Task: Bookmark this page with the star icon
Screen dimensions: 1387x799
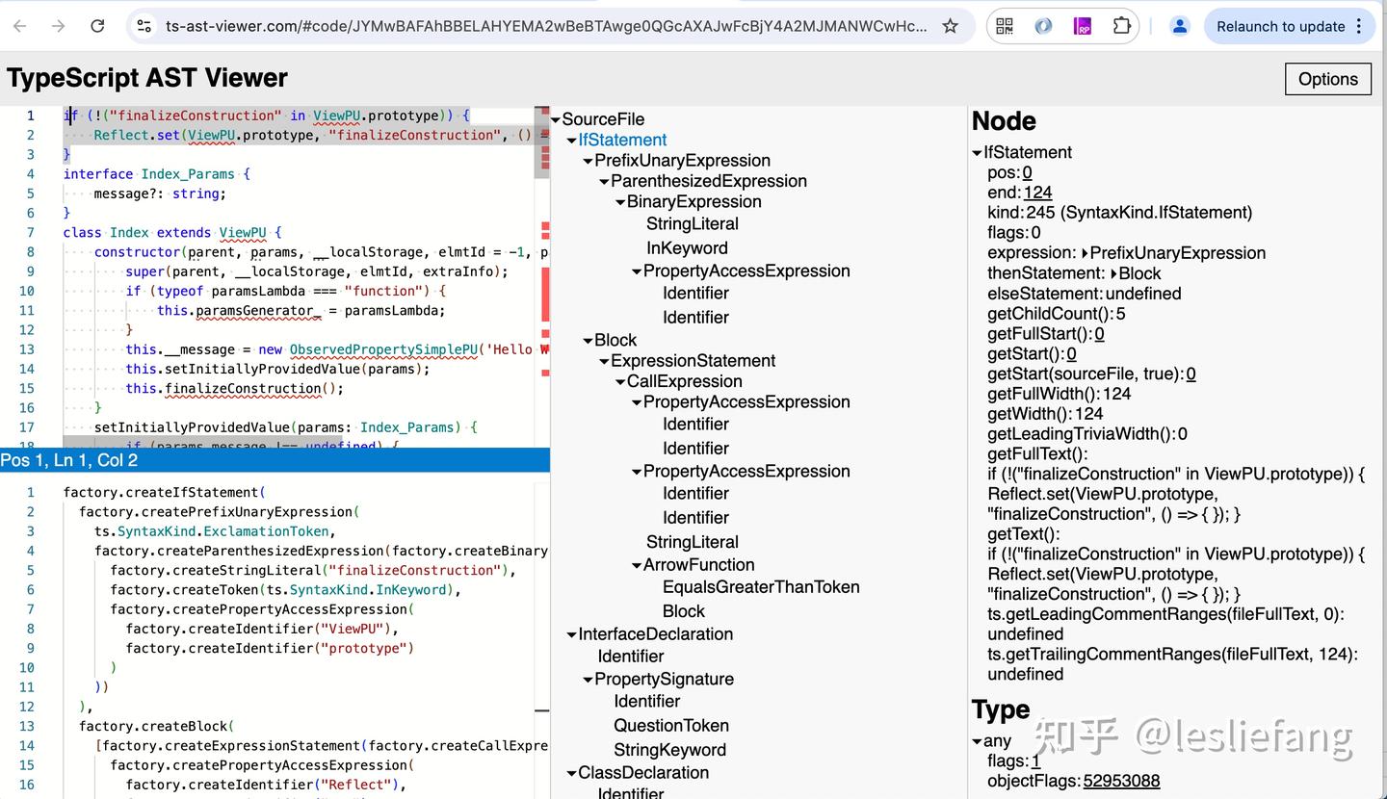Action: 951,27
